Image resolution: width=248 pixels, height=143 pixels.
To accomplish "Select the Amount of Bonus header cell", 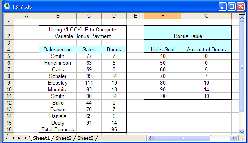I will tap(206, 50).
